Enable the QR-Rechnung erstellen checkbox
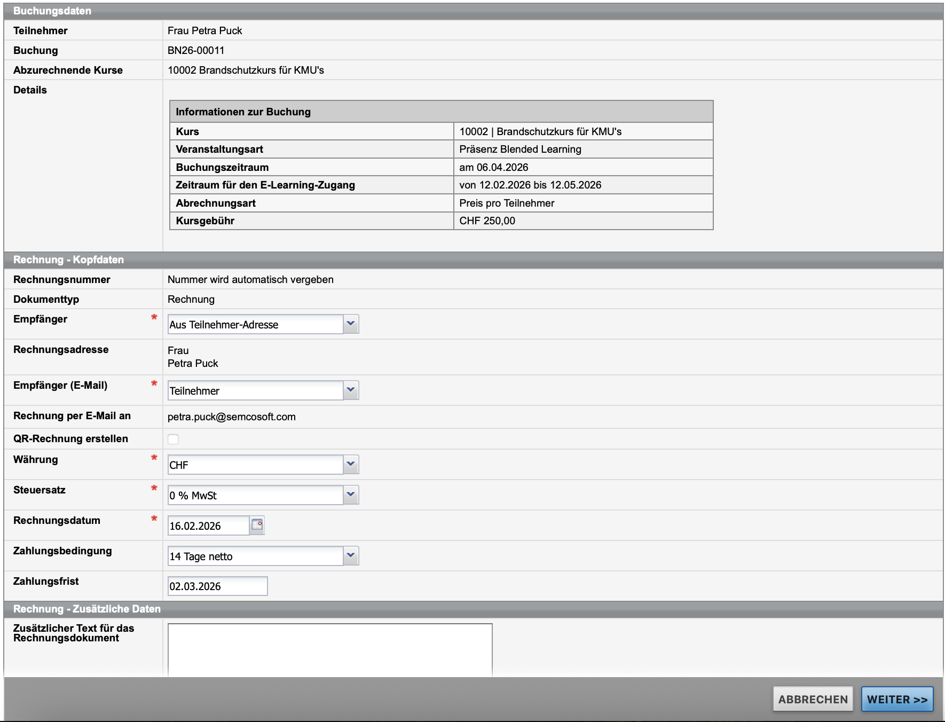945x722 pixels. click(x=173, y=439)
